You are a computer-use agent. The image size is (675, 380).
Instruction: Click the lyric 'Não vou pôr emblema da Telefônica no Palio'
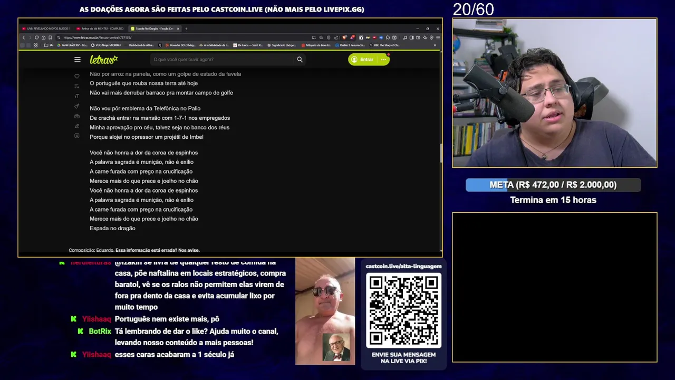tap(145, 109)
